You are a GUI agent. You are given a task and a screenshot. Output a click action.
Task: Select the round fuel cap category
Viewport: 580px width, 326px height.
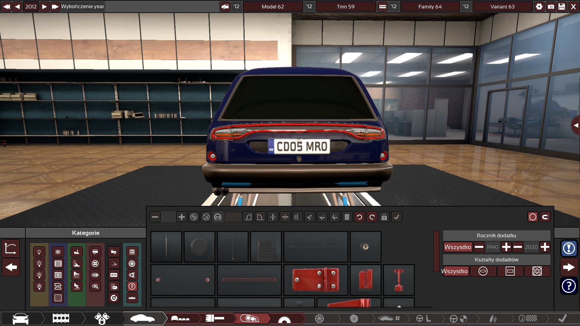95,263
